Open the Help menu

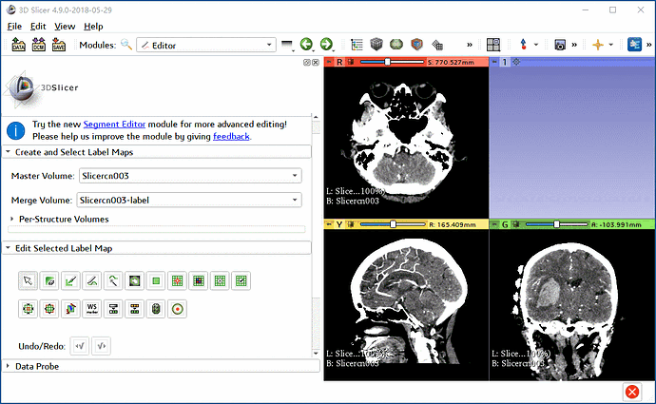(93, 26)
